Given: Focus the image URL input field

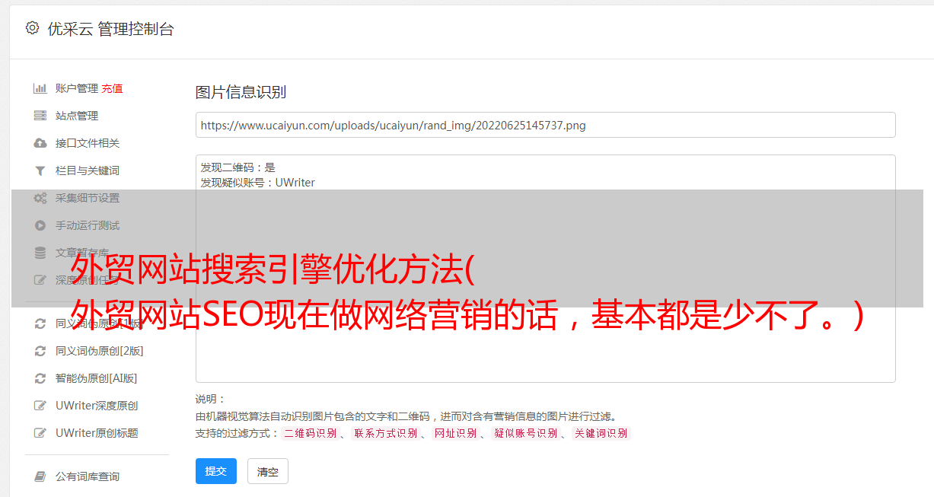Looking at the screenshot, I should click(x=545, y=125).
